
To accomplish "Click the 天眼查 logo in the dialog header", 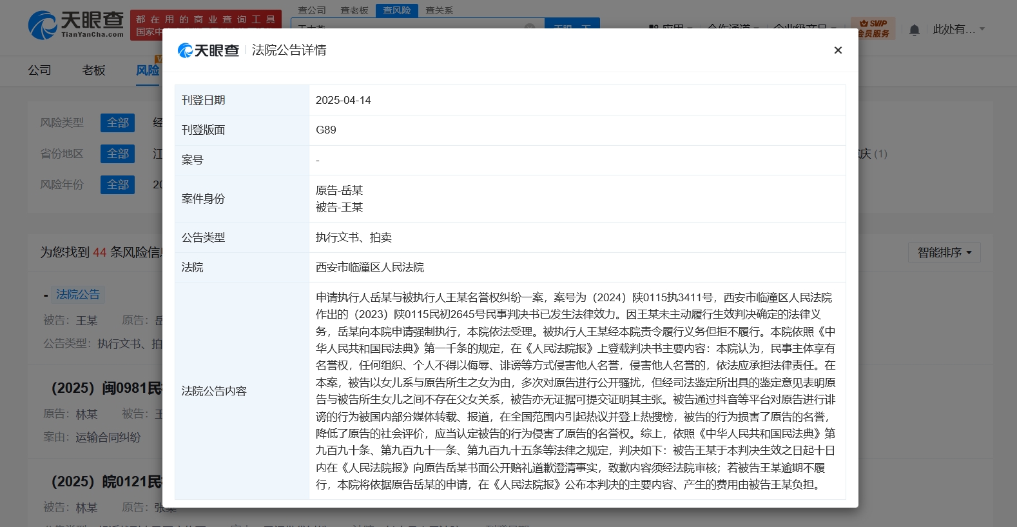I will coord(208,50).
